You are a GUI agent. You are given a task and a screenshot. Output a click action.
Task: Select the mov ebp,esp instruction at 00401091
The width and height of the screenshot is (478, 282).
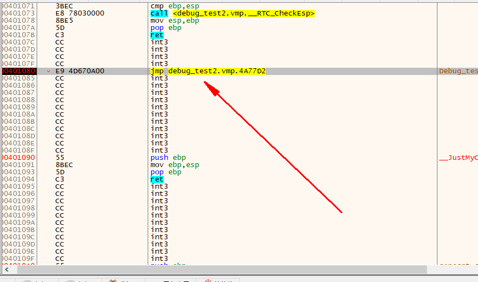(x=175, y=165)
